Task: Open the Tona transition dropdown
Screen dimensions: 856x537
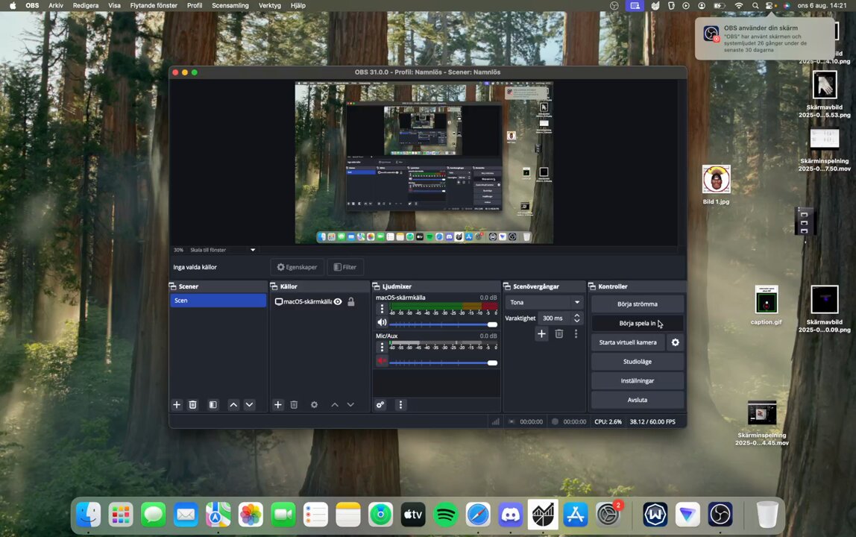Action: (x=544, y=302)
